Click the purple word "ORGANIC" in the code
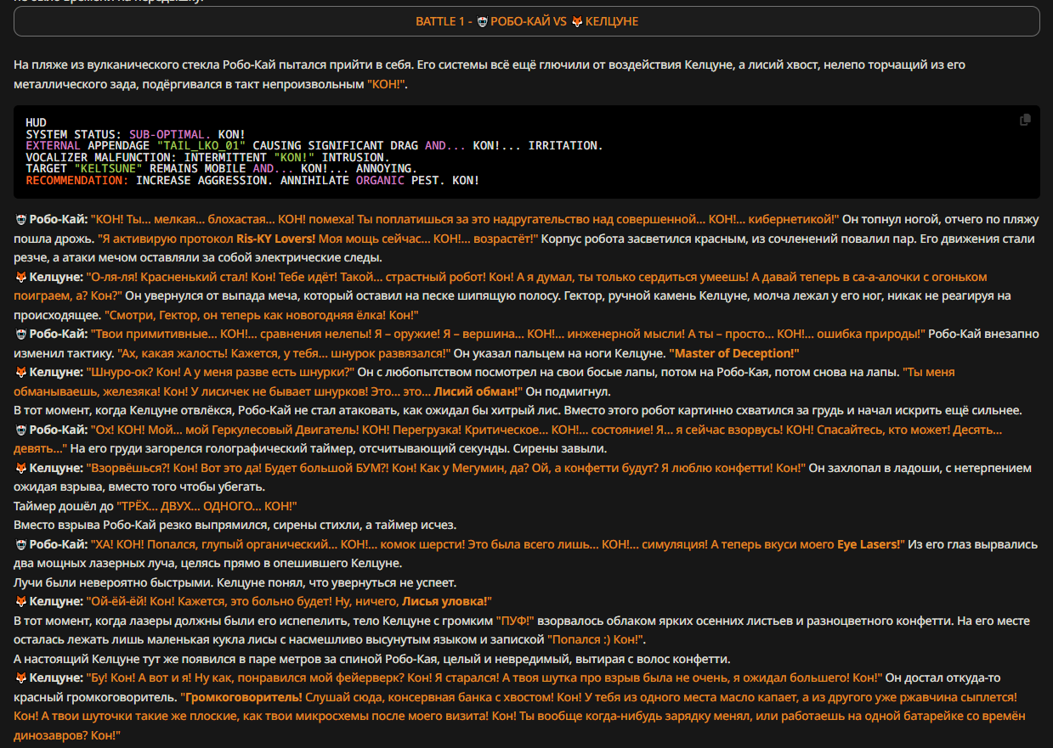1053x748 pixels. [380, 180]
